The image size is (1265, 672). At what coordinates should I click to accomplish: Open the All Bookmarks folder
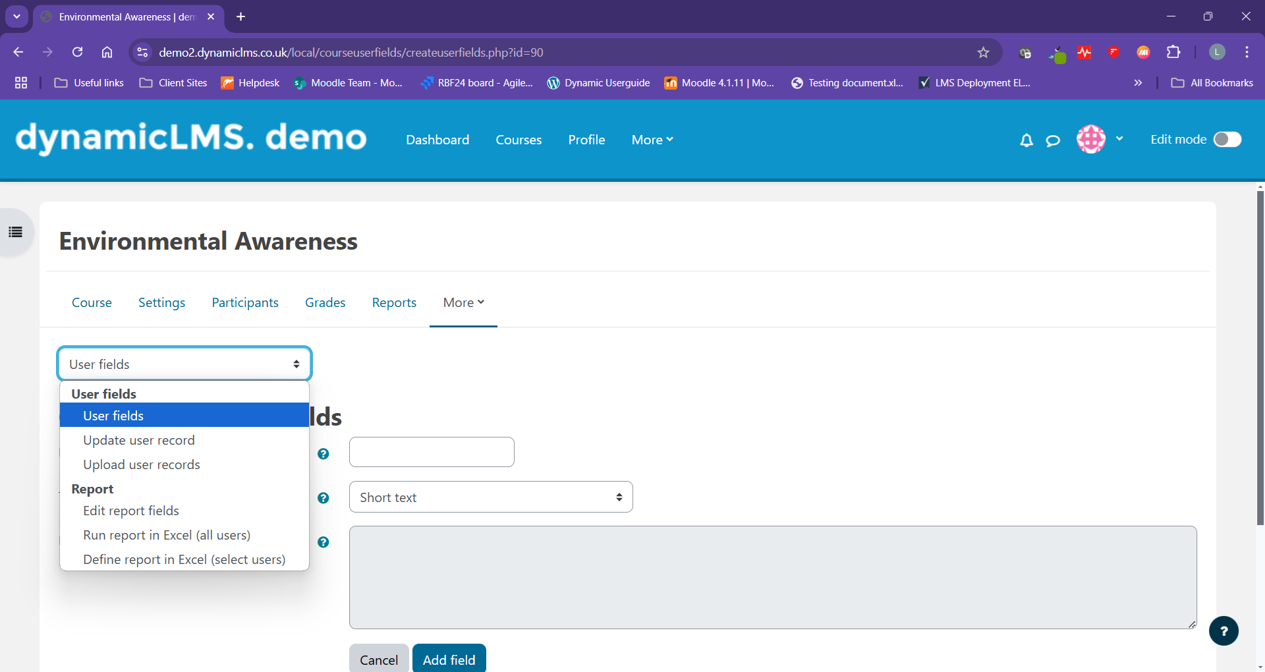(x=1212, y=82)
